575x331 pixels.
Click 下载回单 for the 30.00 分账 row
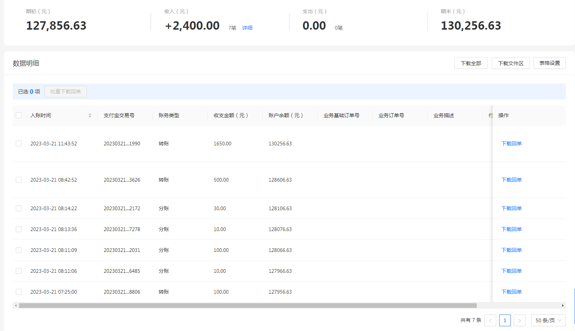[511, 208]
